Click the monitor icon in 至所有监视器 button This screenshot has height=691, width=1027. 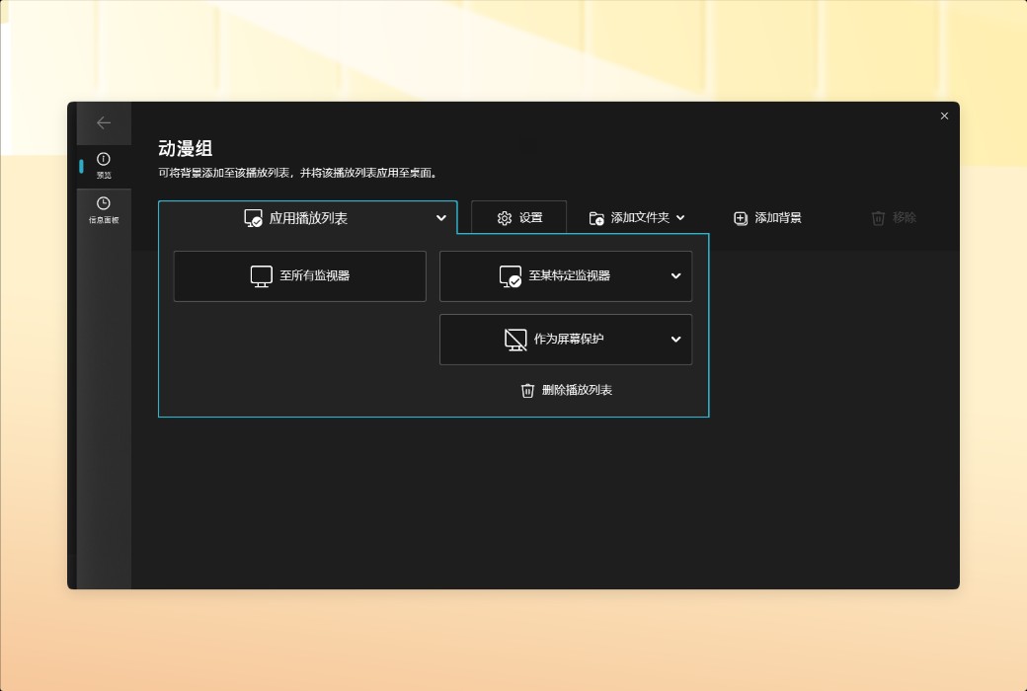(x=260, y=276)
